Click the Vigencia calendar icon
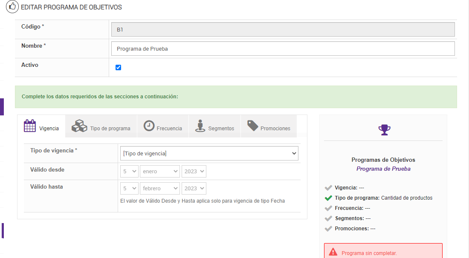This screenshot has width=469, height=258. coord(29,126)
